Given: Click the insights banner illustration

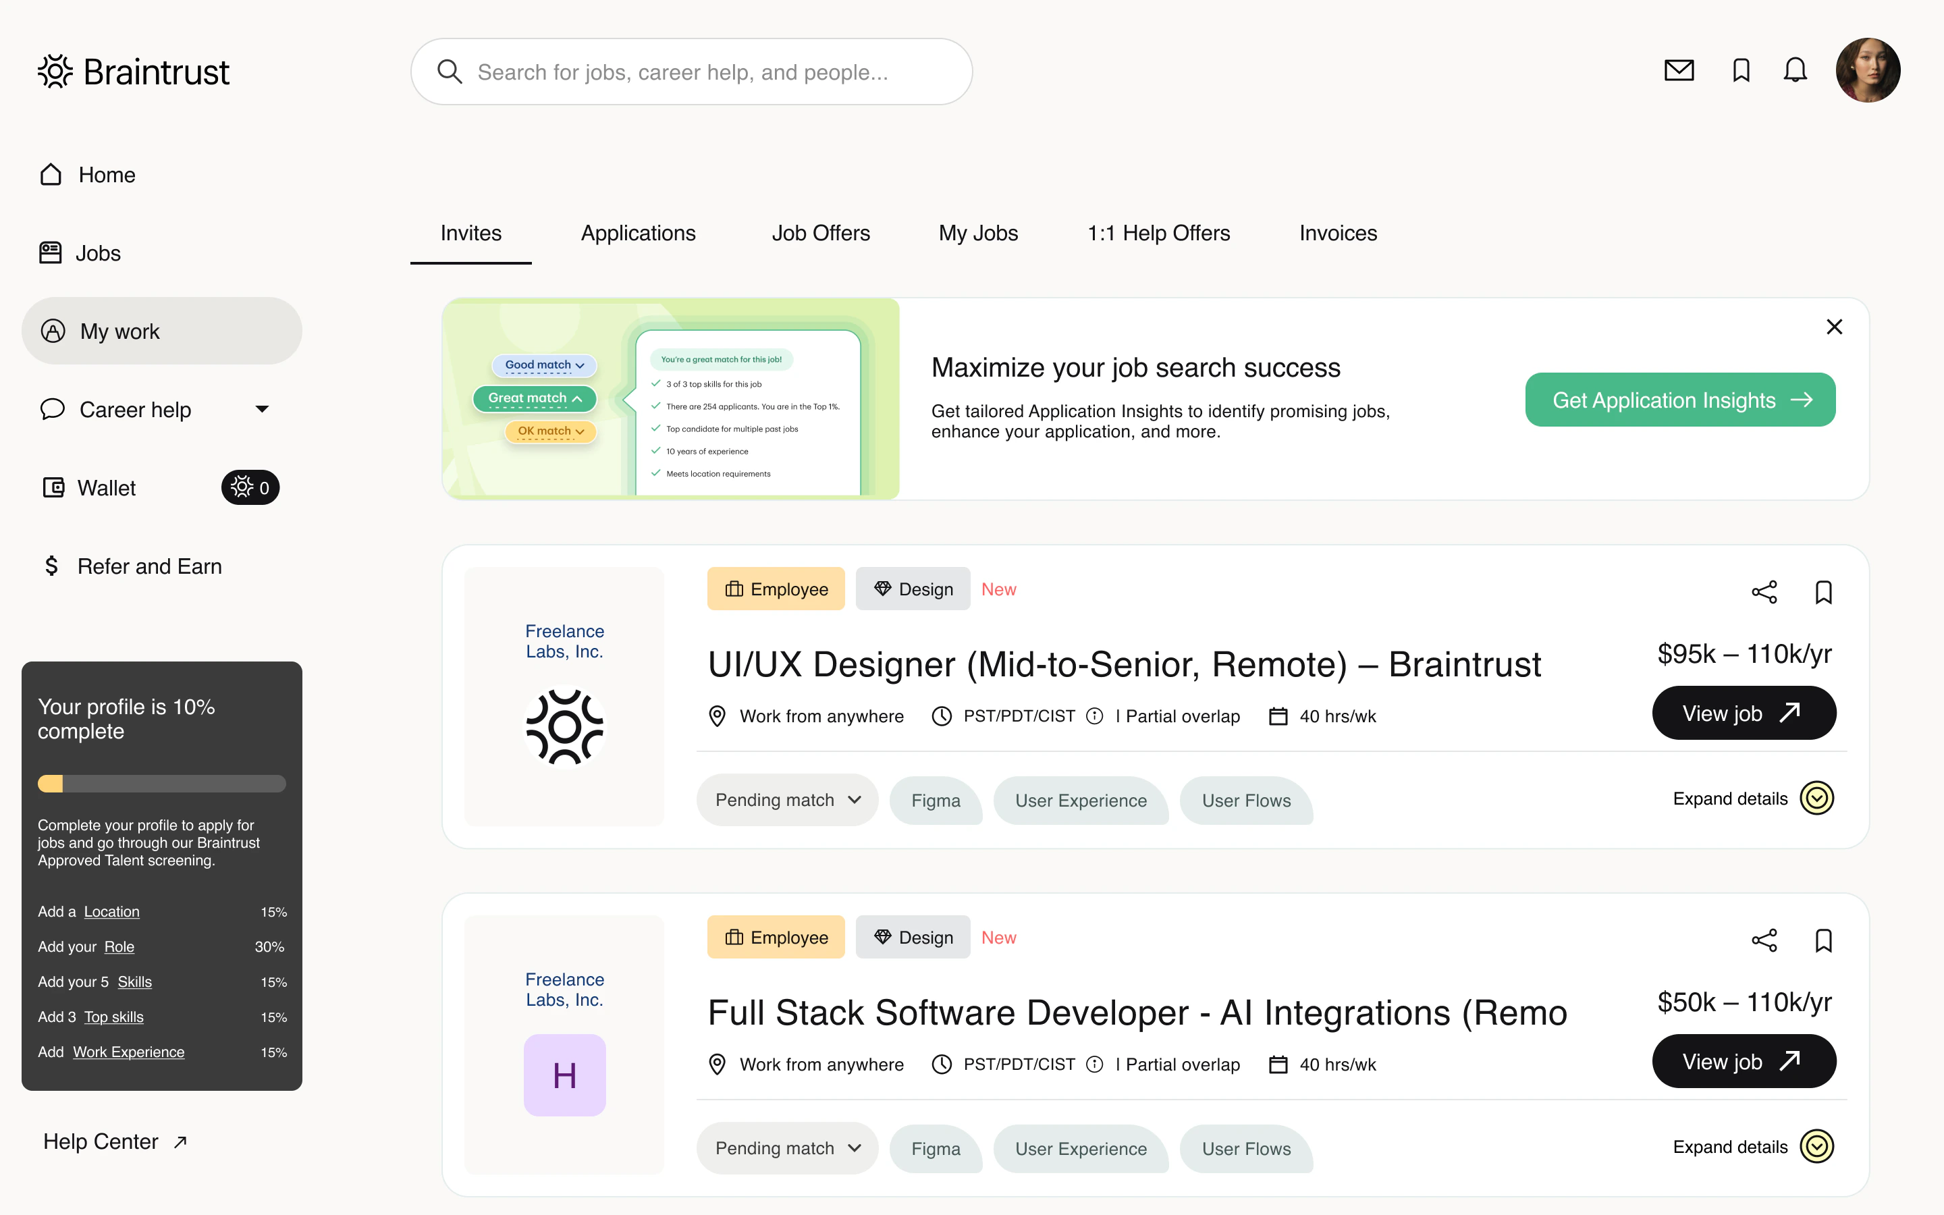Looking at the screenshot, I should [671, 398].
